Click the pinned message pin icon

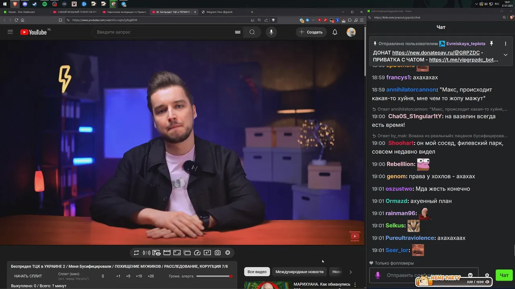point(491,43)
